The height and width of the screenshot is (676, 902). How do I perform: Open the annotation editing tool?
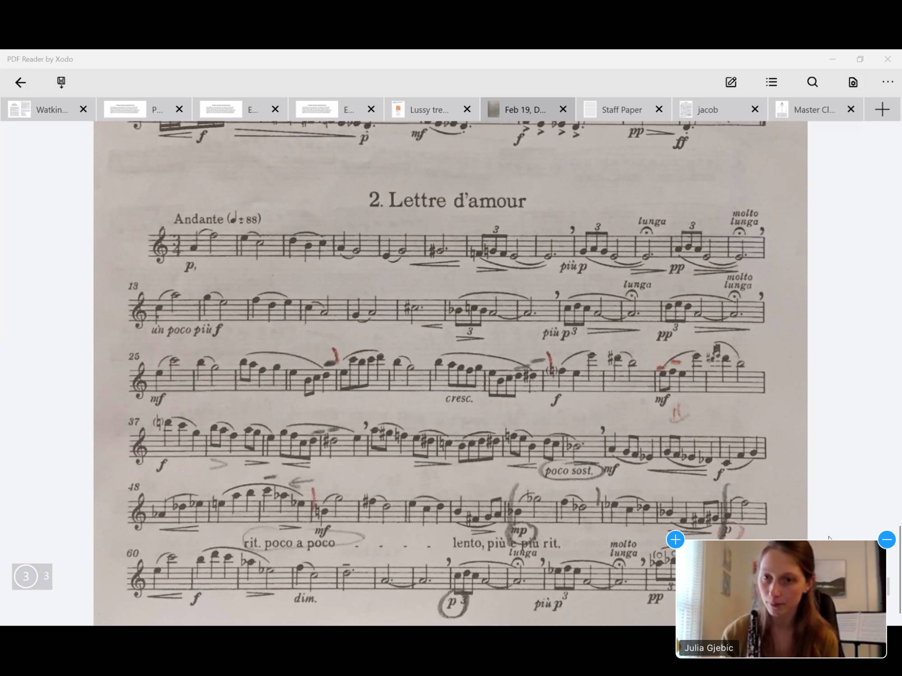(731, 82)
